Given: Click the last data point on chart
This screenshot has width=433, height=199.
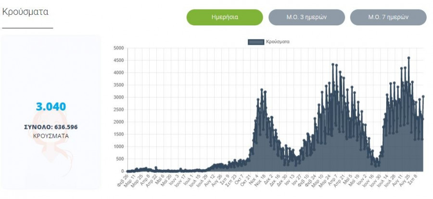Looking at the screenshot, I should [423, 96].
